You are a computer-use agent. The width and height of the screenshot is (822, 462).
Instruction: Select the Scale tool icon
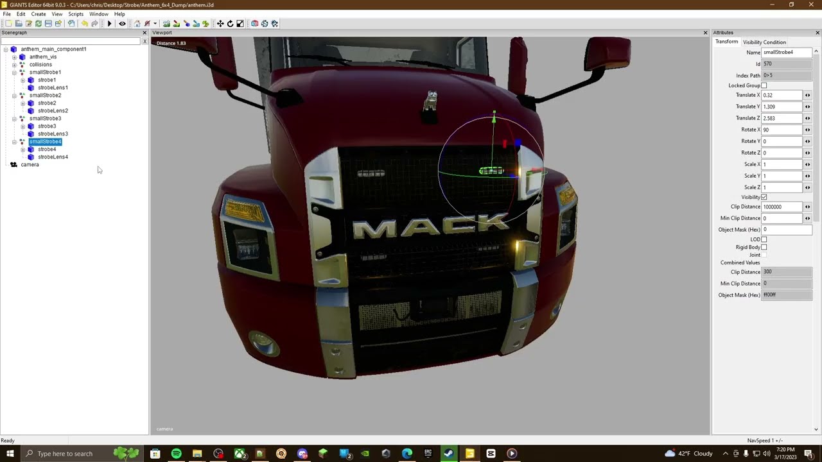pos(240,24)
